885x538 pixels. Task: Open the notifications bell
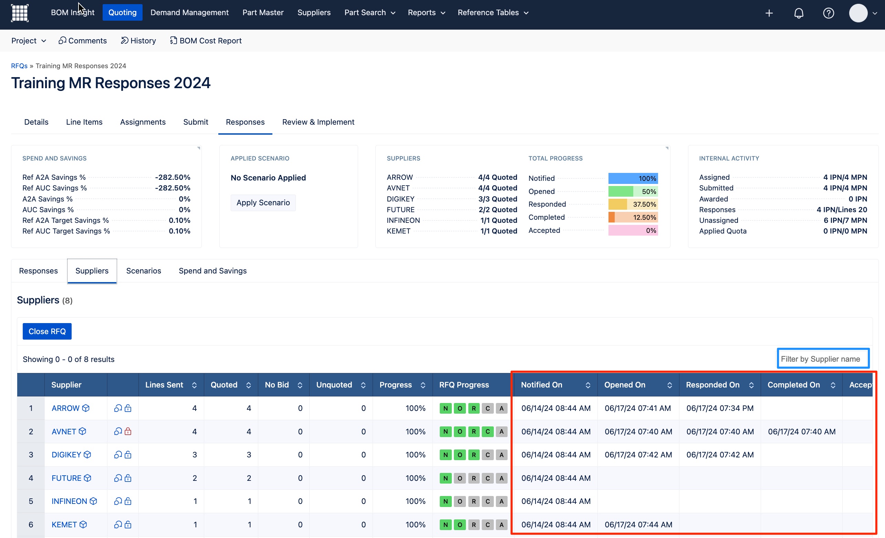coord(798,13)
